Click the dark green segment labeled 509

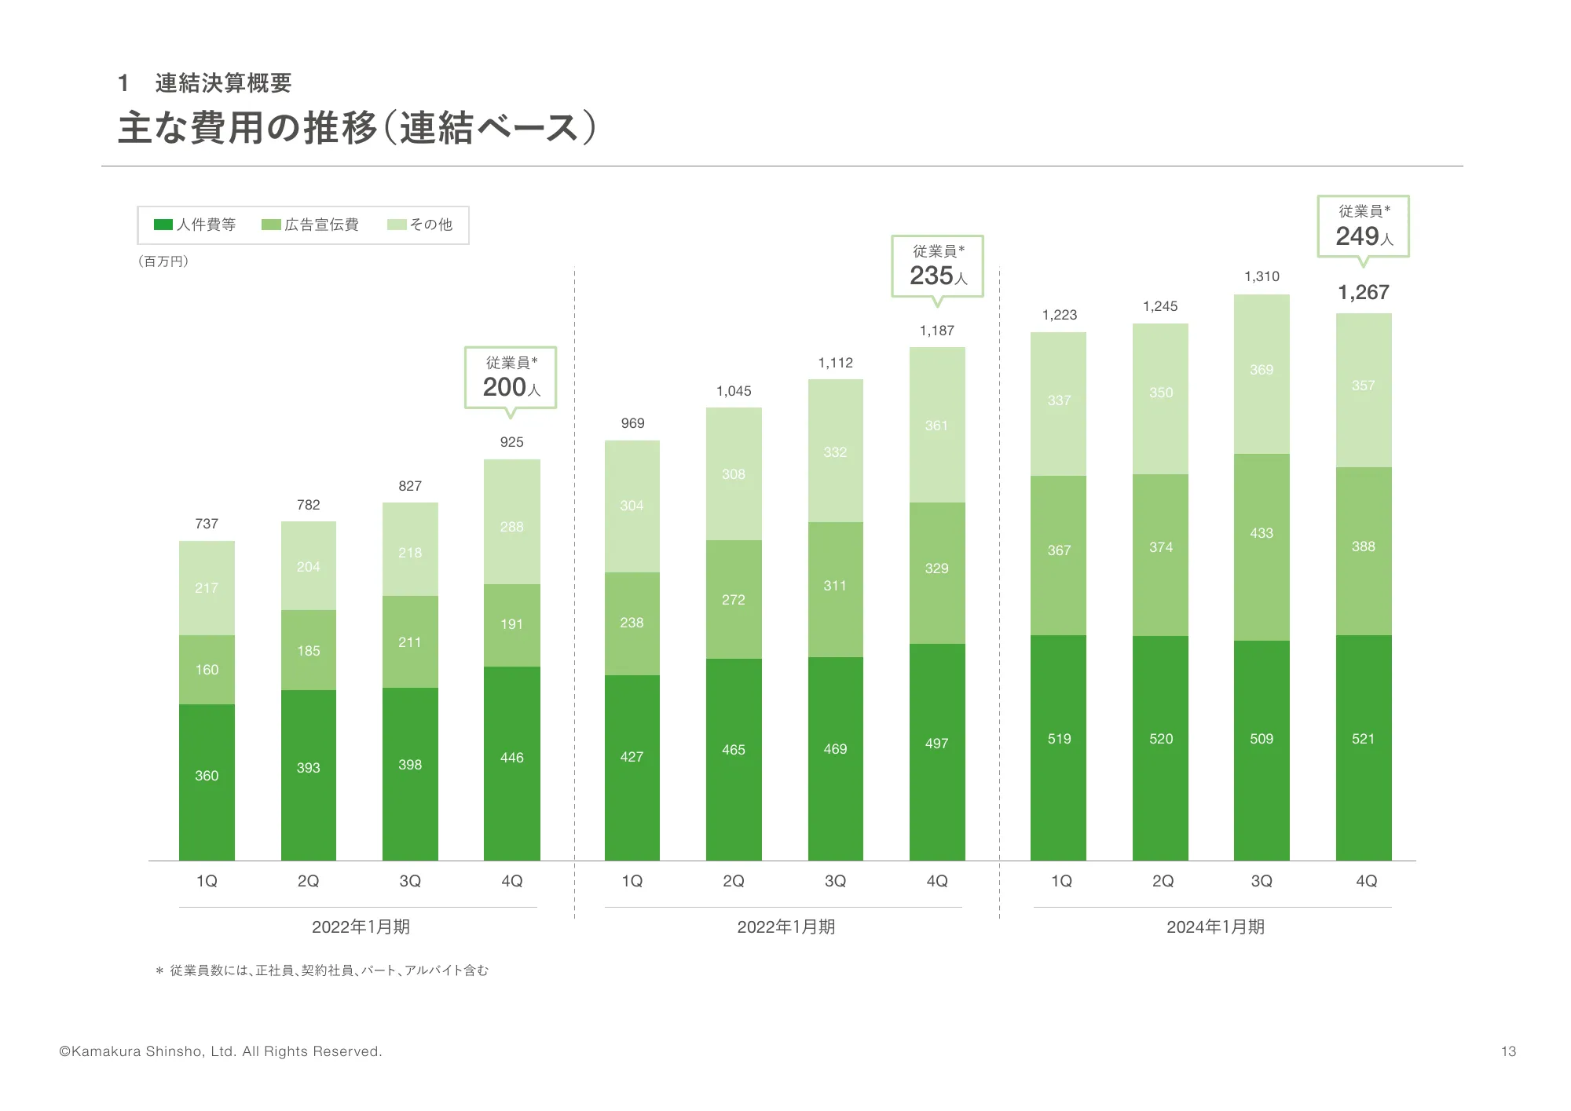click(1262, 751)
